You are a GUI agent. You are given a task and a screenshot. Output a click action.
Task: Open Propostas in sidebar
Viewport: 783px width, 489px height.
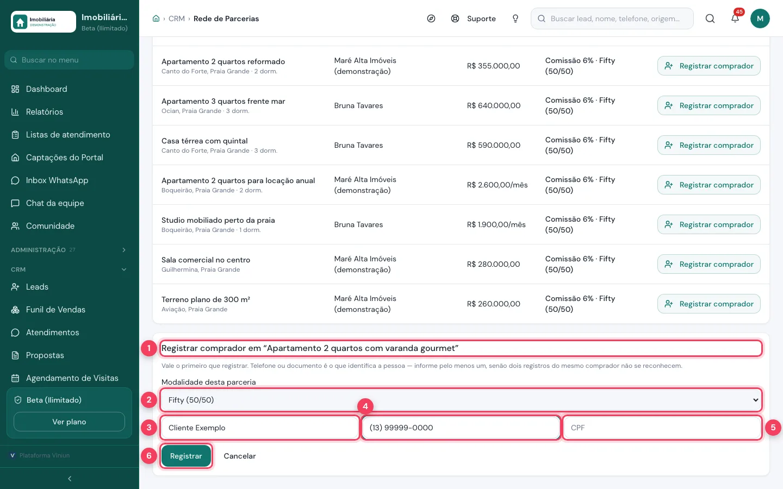[70, 355]
